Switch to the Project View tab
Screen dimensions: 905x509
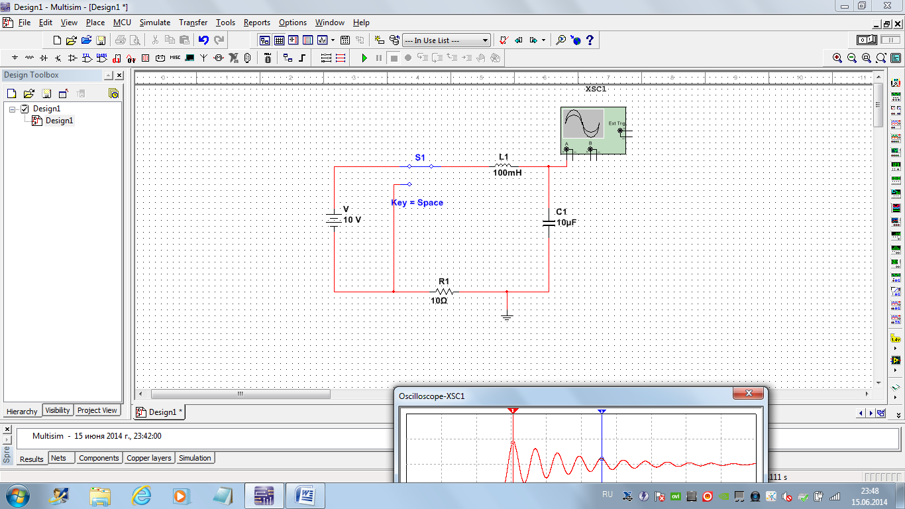[97, 410]
